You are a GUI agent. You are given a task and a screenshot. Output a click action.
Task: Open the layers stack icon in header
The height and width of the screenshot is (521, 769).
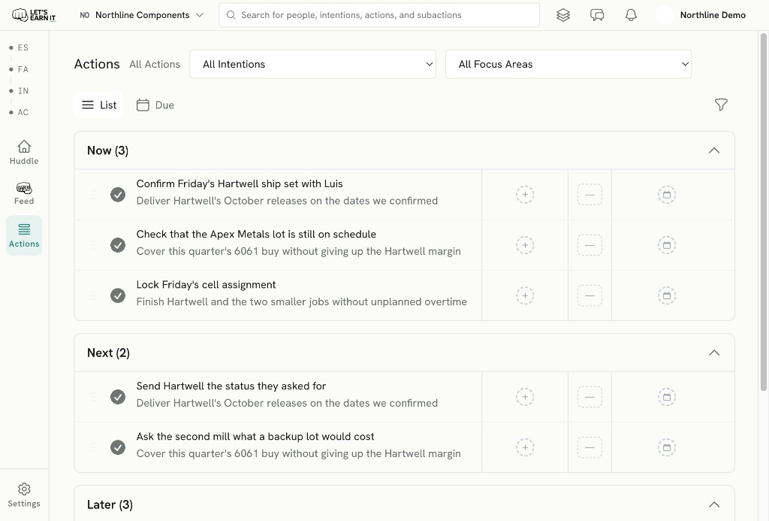coord(563,15)
